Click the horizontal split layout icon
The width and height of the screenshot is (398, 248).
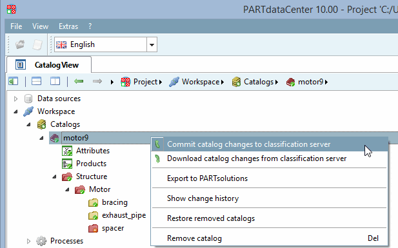36,81
